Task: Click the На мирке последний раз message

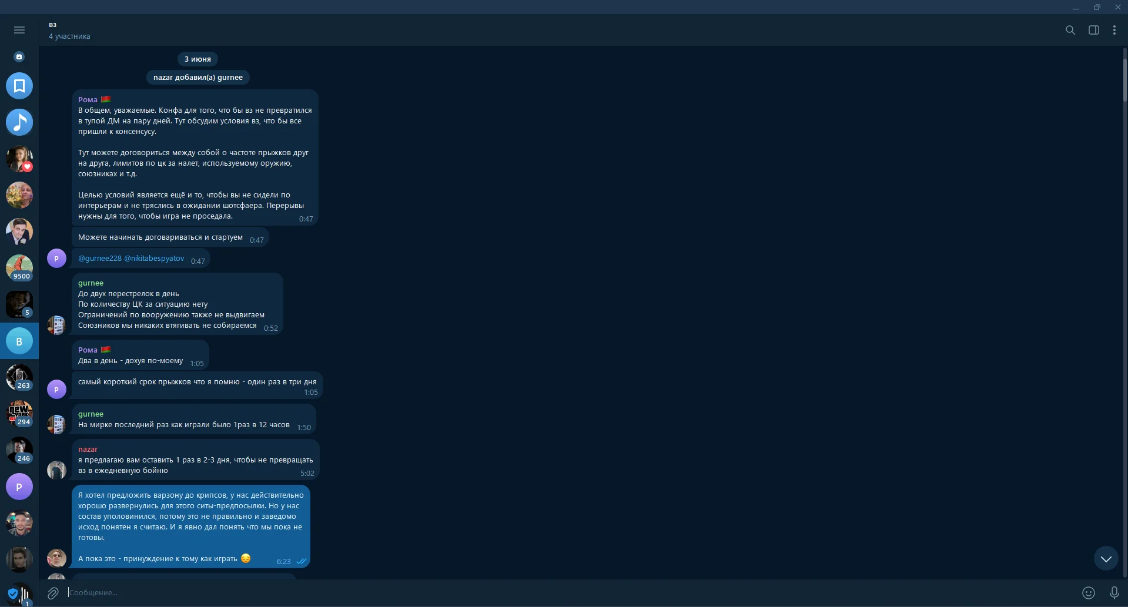Action: tap(194, 419)
